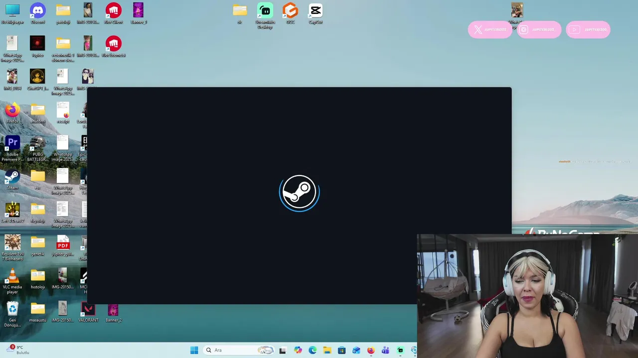Open the masaüstü folder
This screenshot has height=358, width=638.
tap(37, 312)
